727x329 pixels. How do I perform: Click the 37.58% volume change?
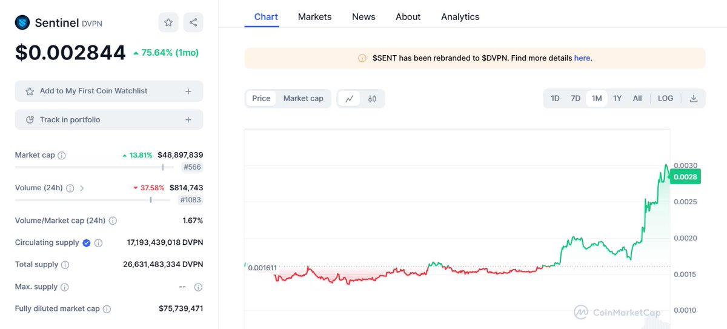(x=149, y=188)
